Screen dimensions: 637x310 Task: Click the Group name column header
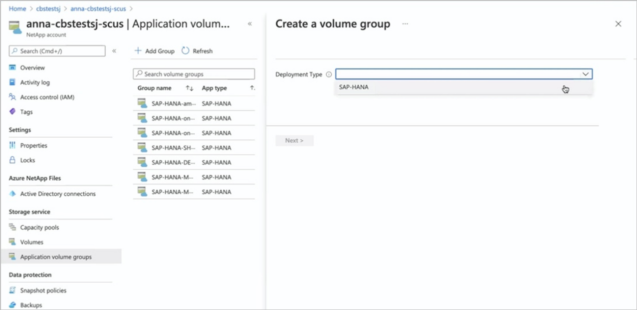[155, 88]
